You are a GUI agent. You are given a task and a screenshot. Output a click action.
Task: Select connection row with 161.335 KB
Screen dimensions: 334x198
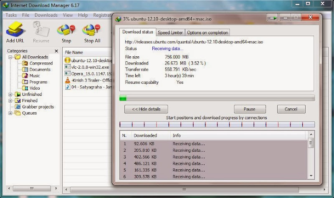click(214, 170)
